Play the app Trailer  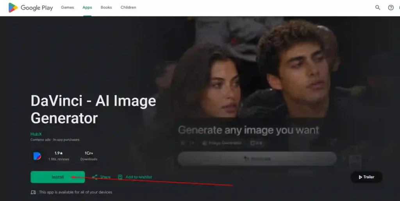coord(366,177)
